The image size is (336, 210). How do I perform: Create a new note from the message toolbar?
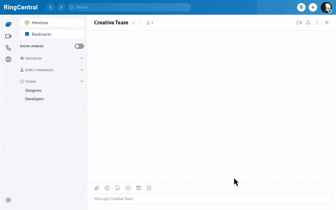(149, 188)
